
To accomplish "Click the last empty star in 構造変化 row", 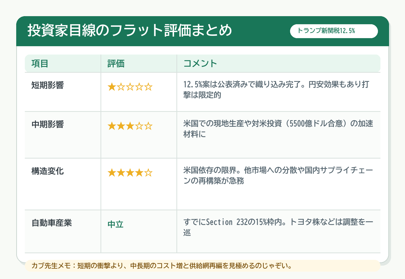I will click(x=148, y=173).
